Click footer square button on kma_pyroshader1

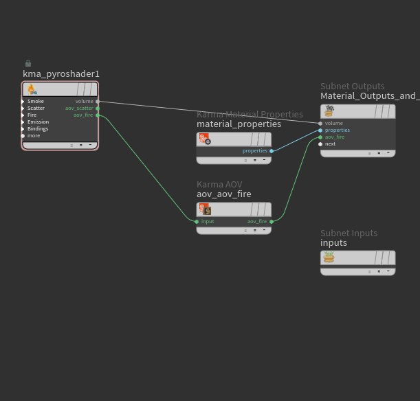[81, 145]
